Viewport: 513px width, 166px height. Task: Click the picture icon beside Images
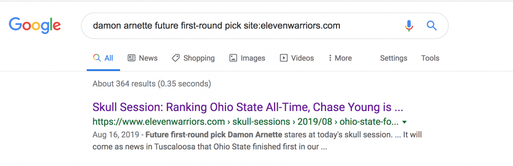point(233,58)
